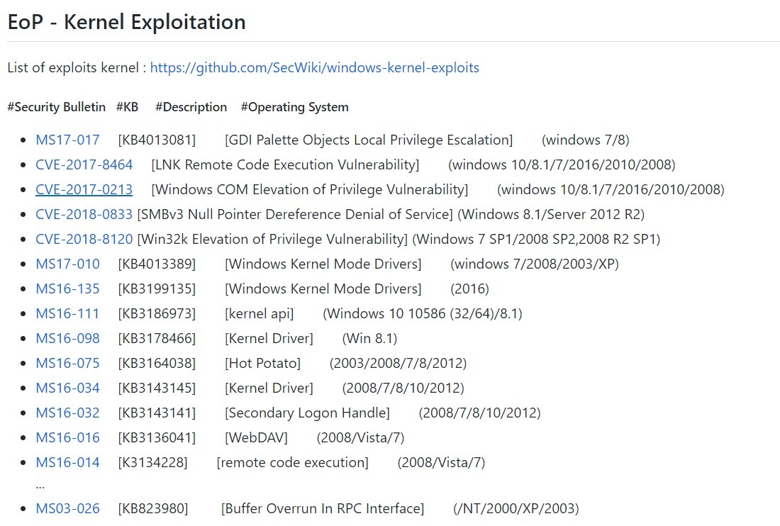This screenshot has height=526, width=780.
Task: Open the MS16-111 kernel api link
Action: (x=67, y=314)
